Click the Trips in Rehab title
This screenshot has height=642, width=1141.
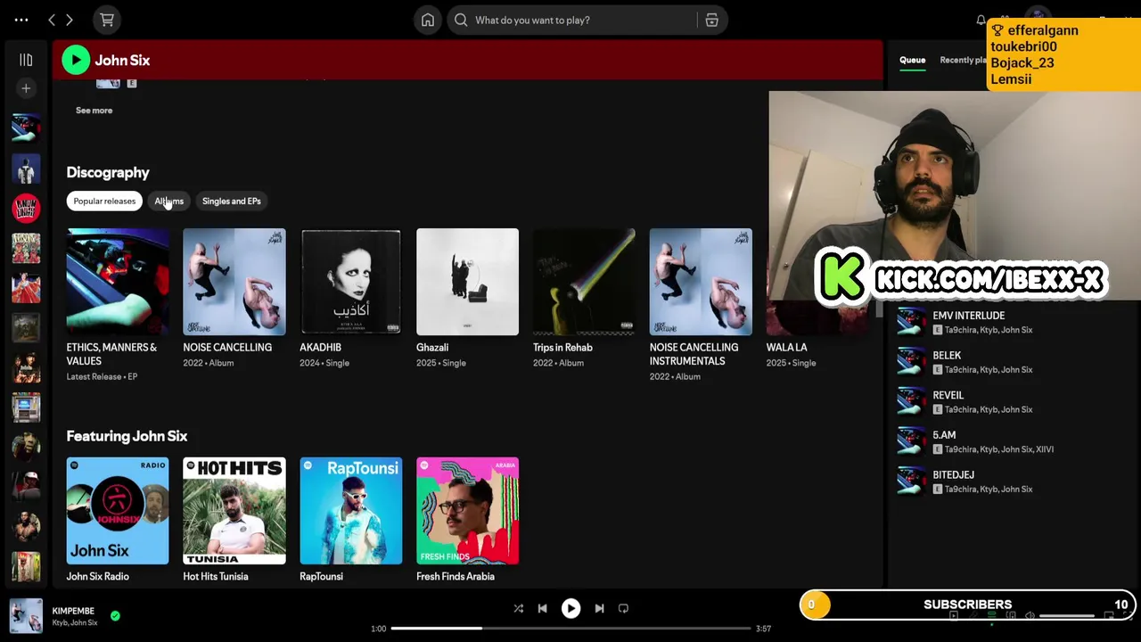point(562,347)
